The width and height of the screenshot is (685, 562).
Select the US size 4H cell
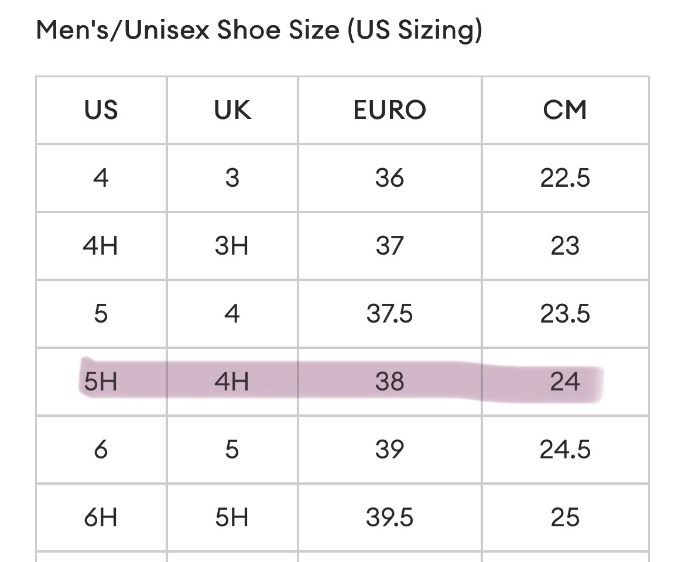101,246
